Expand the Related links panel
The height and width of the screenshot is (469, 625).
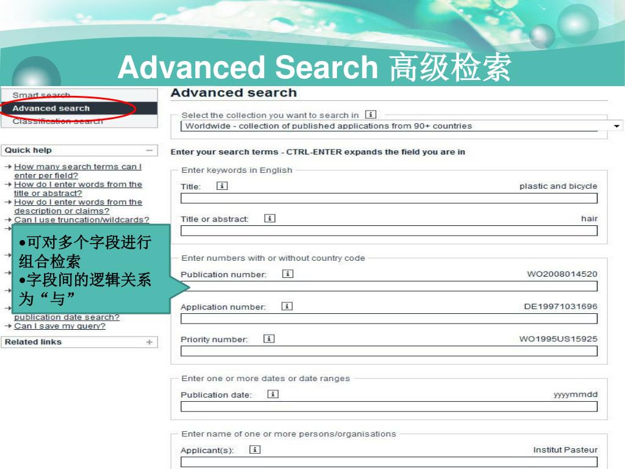point(149,342)
